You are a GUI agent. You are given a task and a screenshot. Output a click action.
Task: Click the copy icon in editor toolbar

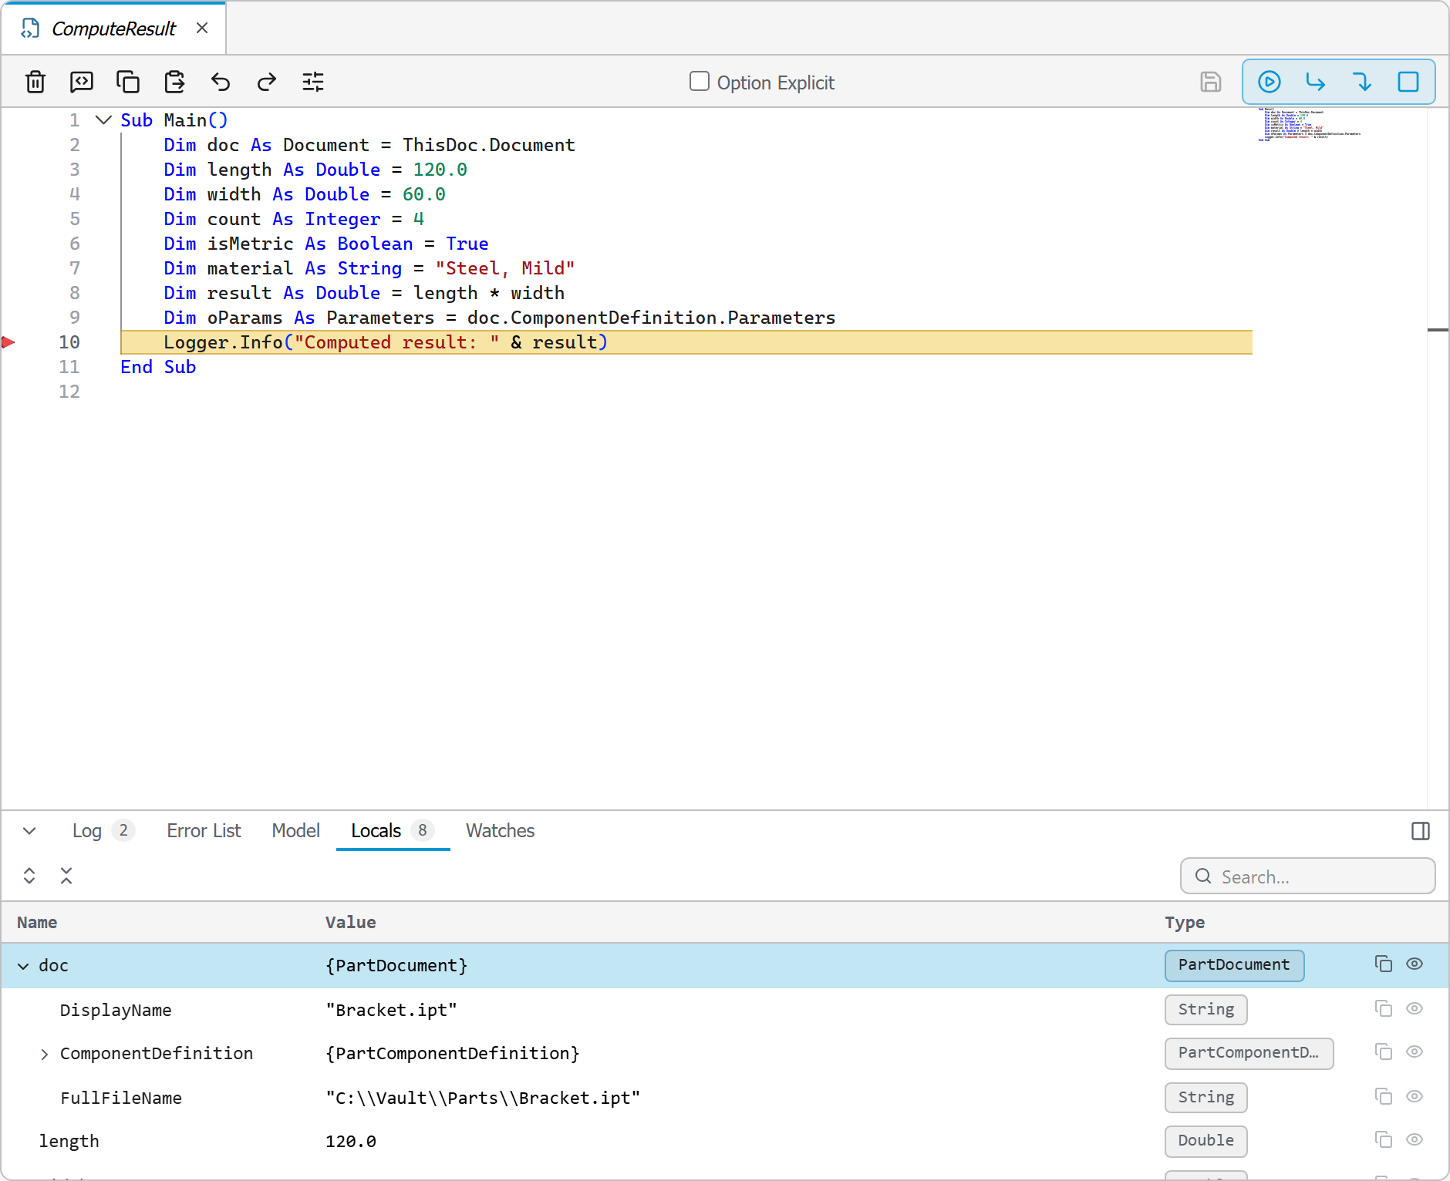tap(128, 82)
